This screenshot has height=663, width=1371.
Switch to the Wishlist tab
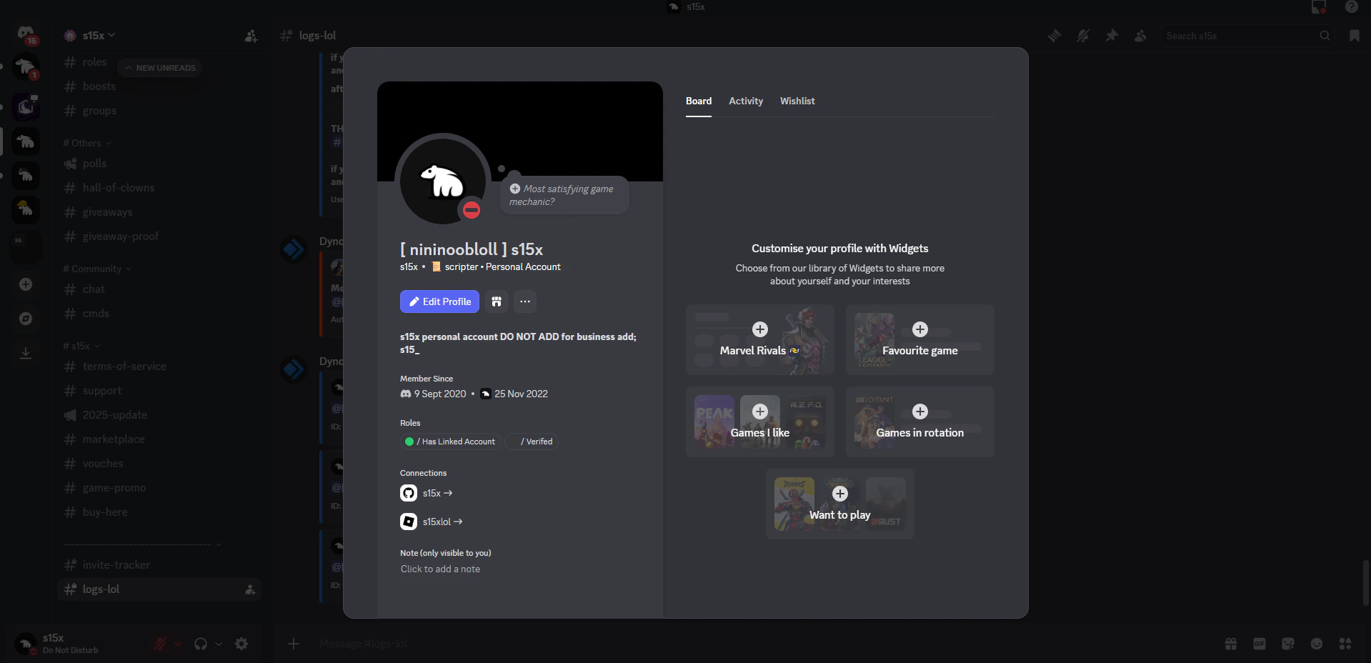pyautogui.click(x=797, y=101)
